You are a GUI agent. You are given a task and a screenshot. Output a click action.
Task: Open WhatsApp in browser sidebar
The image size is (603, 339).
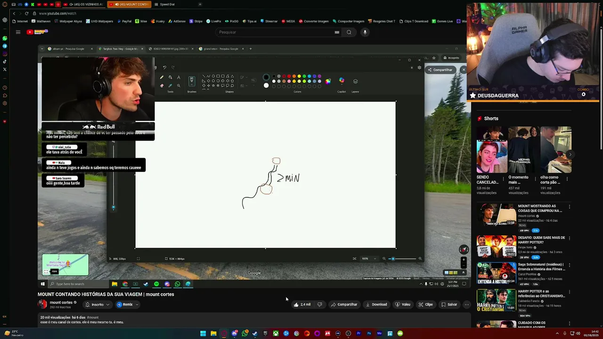[5, 38]
